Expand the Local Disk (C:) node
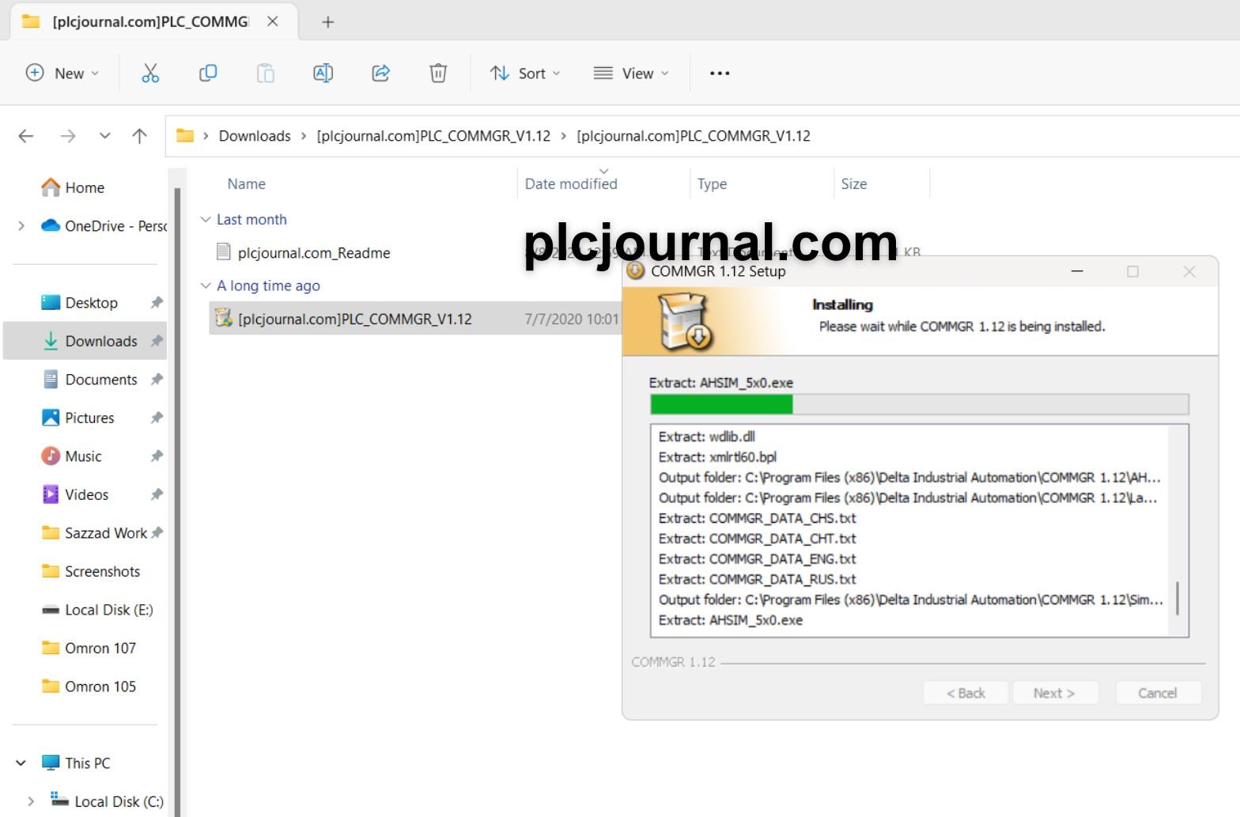1240x817 pixels. 31,801
